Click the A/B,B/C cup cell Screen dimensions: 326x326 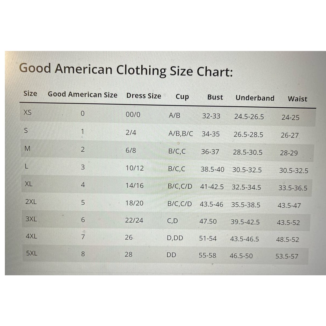tap(181, 134)
